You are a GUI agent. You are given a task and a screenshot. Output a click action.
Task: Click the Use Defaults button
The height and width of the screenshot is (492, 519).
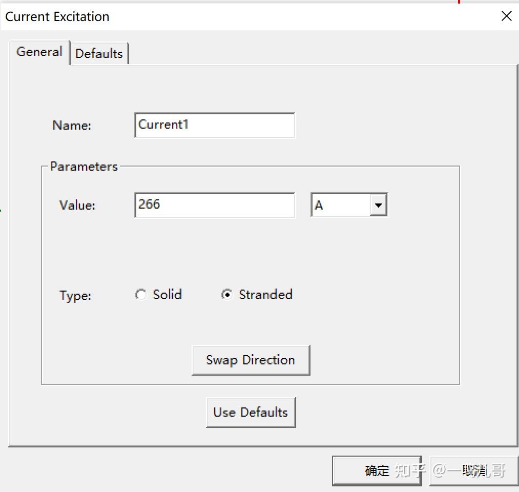[251, 412]
